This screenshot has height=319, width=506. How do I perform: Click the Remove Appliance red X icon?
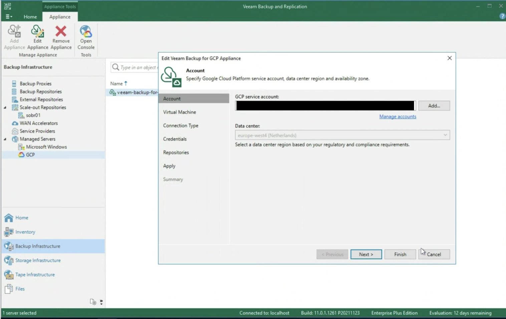61,31
